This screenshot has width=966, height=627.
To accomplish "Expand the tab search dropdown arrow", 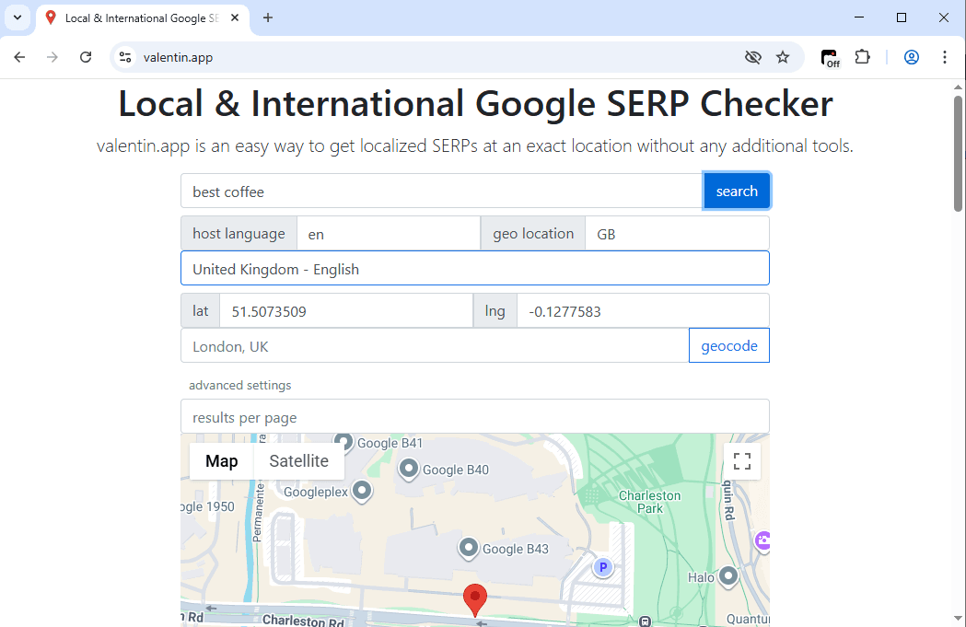I will click(17, 17).
